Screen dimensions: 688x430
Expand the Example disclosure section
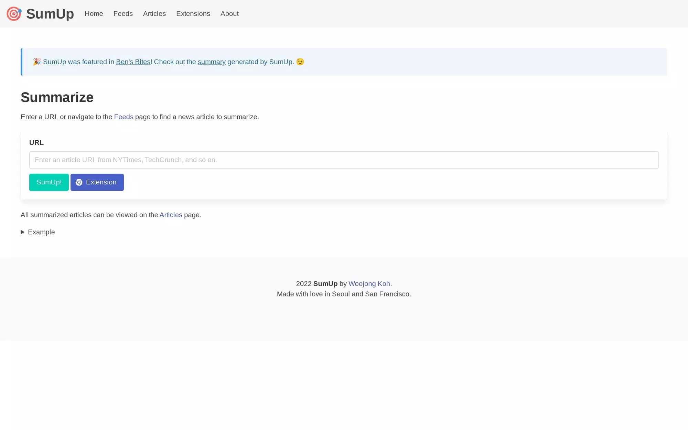point(41,232)
